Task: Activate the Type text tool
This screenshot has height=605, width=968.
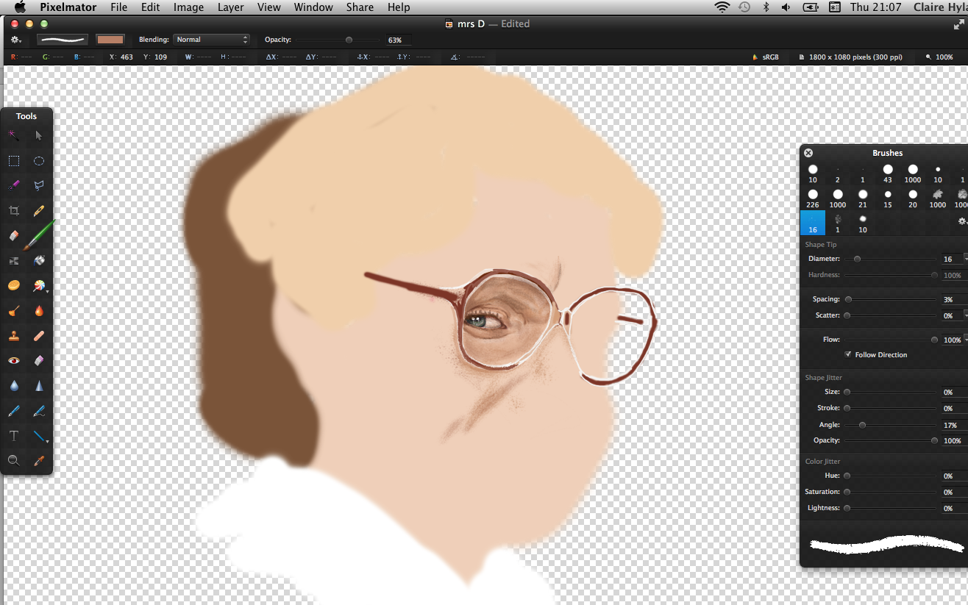Action: [x=14, y=436]
